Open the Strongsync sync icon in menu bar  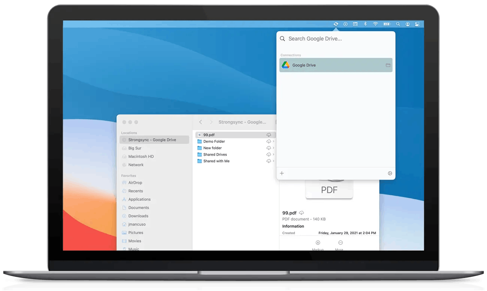[336, 24]
